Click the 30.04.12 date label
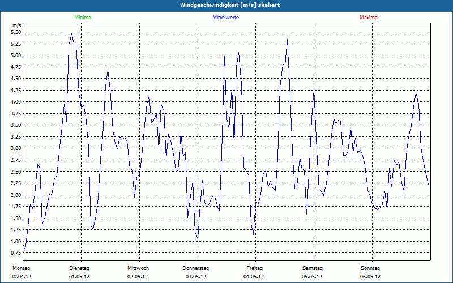 point(21,277)
